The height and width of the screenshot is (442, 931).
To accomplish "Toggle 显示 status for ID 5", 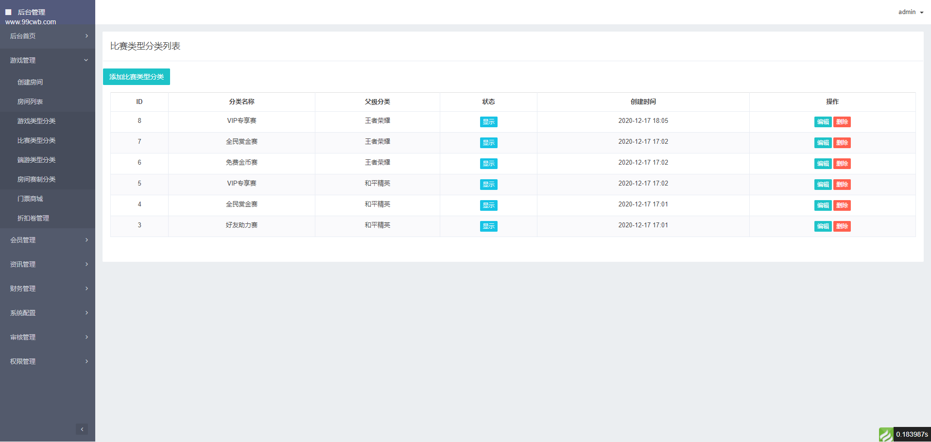I will pyautogui.click(x=488, y=185).
